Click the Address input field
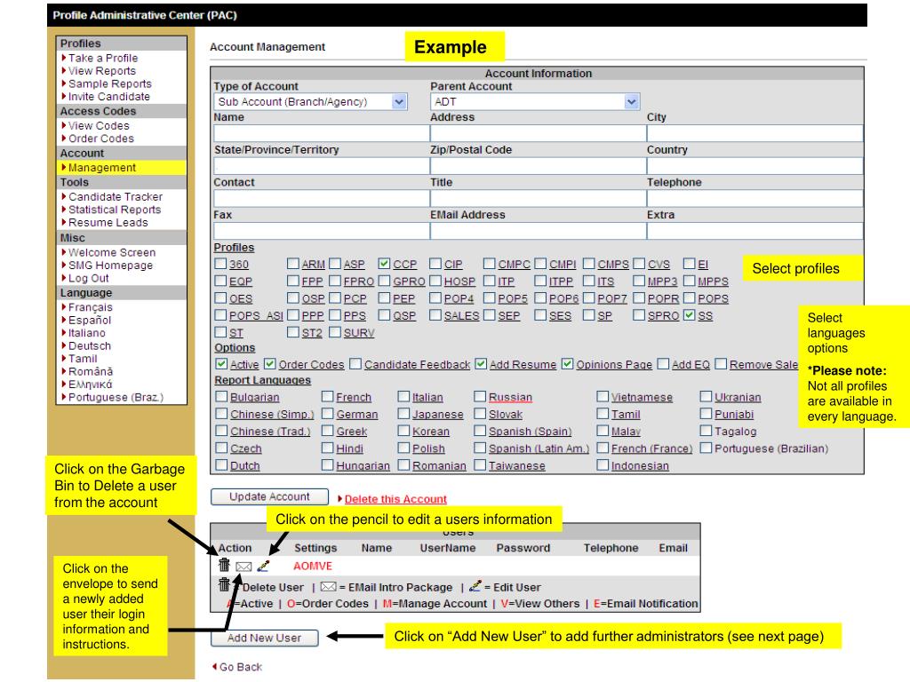The width and height of the screenshot is (910, 682). pyautogui.click(x=538, y=133)
